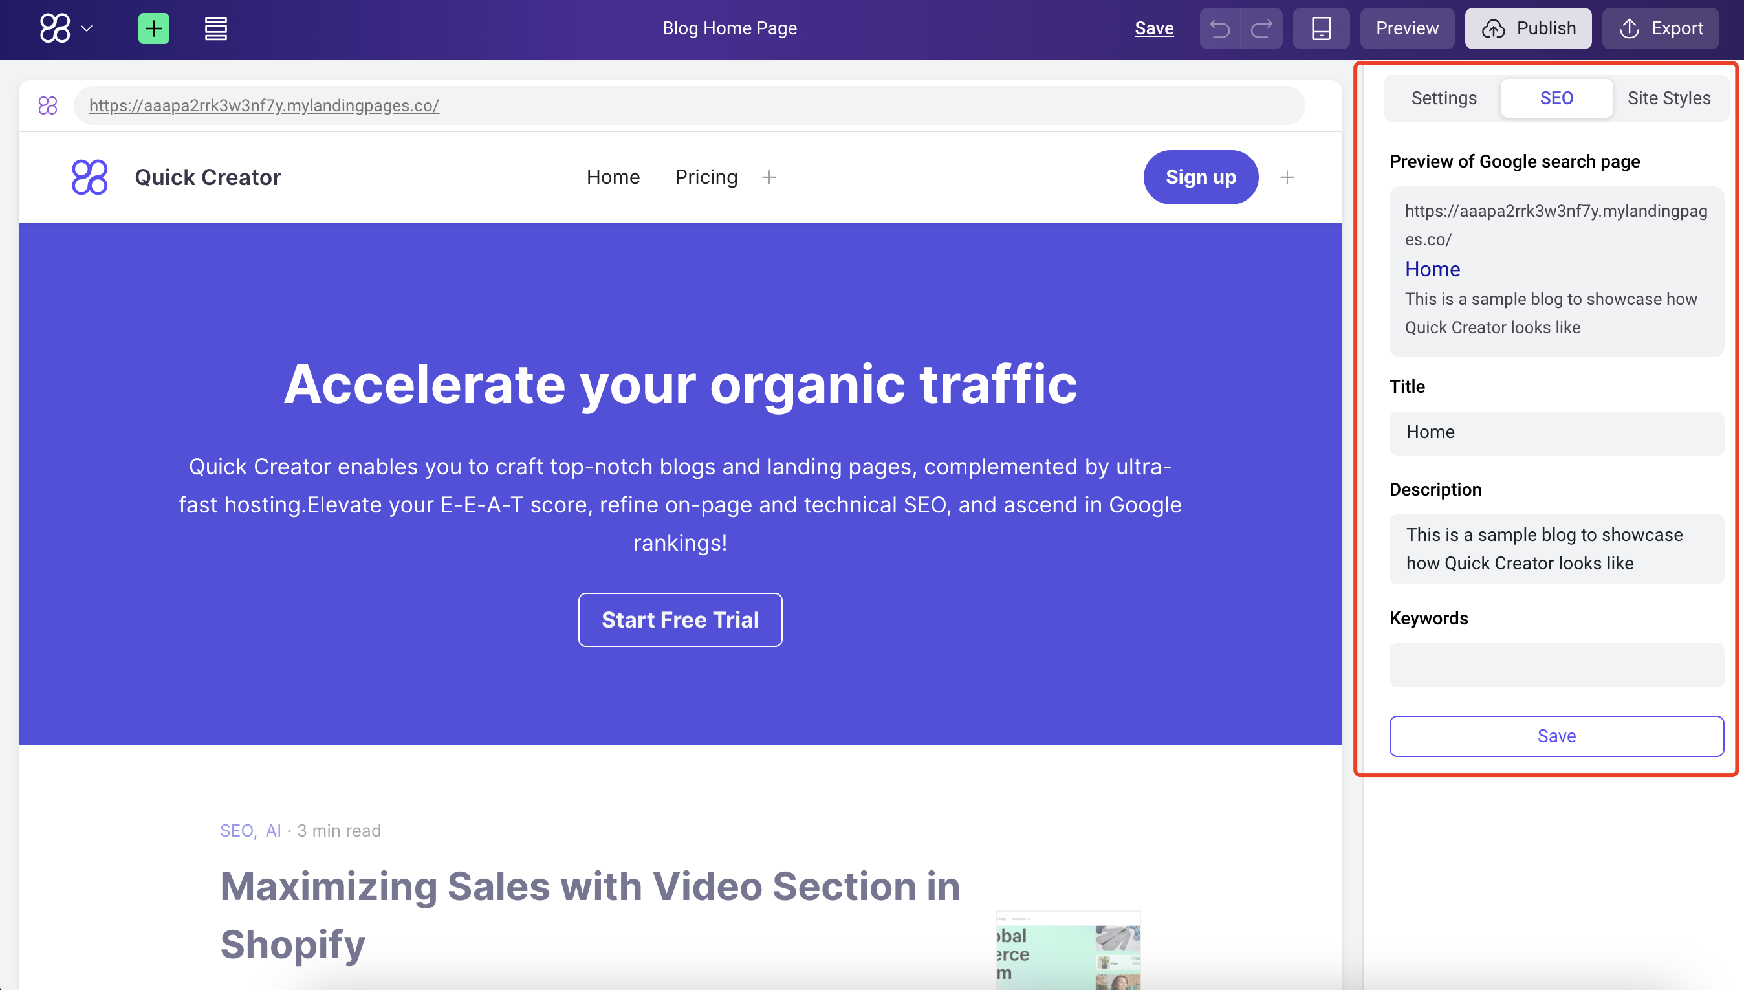Screen dimensions: 1744x990
Task: Click the page URL link in address bar
Action: (264, 105)
